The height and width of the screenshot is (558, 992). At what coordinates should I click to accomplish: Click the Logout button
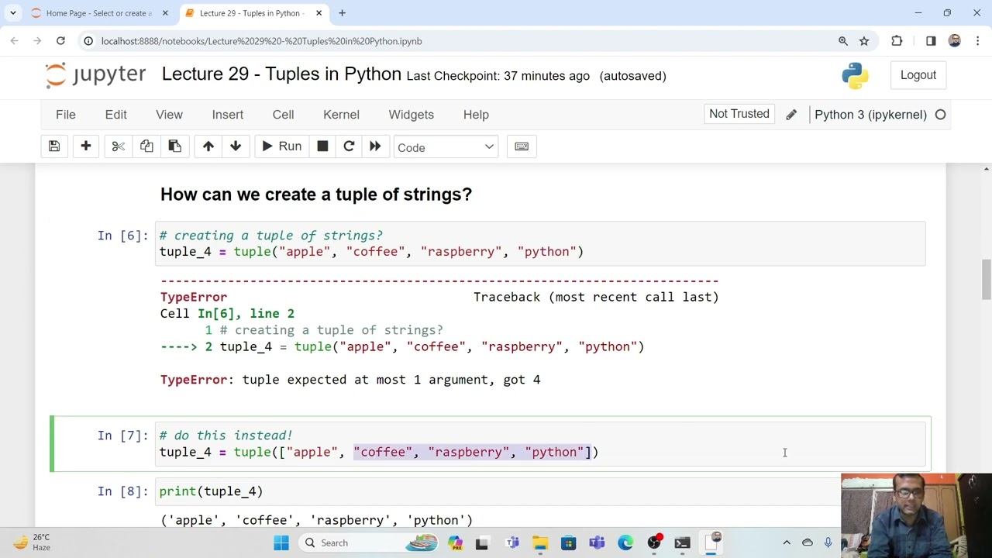tap(918, 75)
